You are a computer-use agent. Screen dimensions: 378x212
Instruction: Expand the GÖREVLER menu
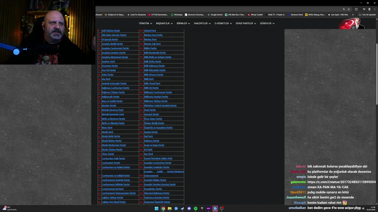(x=267, y=23)
